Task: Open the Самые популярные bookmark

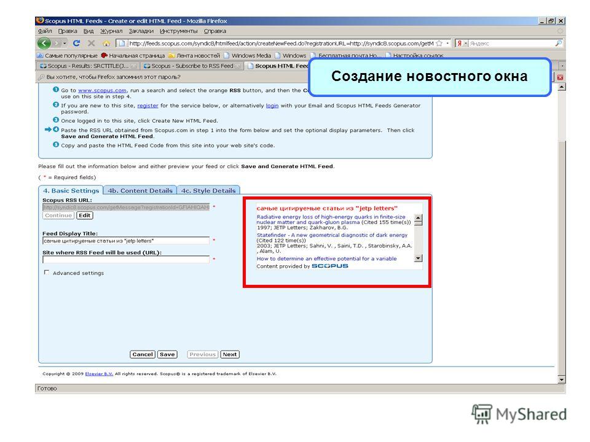Action: point(67,55)
